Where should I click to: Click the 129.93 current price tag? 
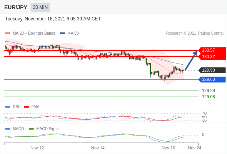point(212,70)
